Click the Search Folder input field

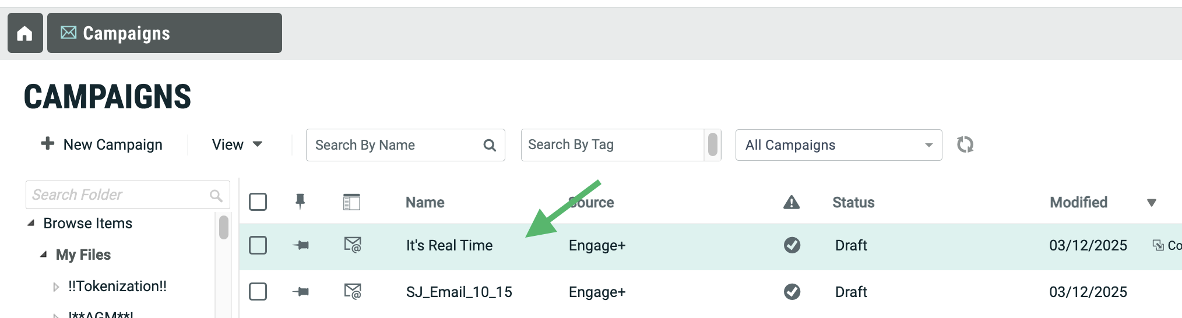pos(119,195)
